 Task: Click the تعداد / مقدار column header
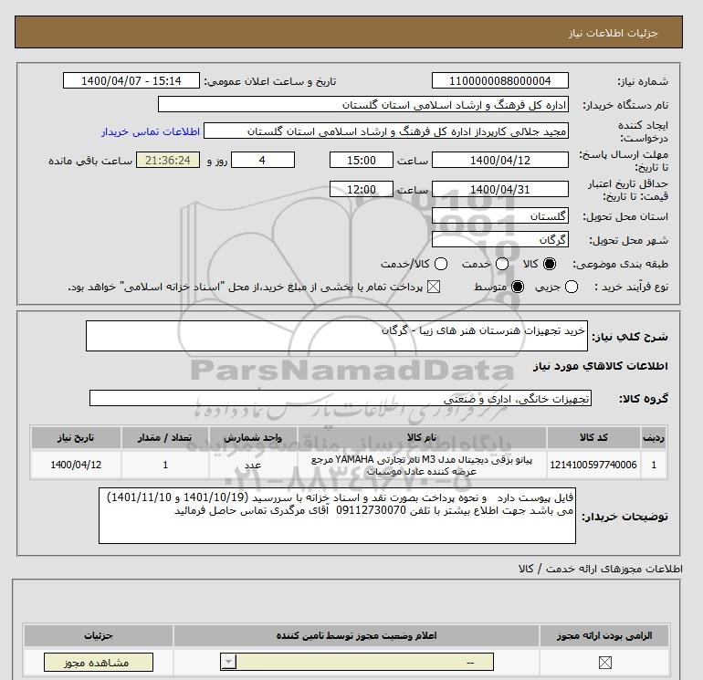[165, 437]
